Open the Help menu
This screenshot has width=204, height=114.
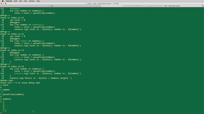tap(38, 1)
